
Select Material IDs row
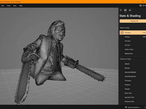pos(133,54)
